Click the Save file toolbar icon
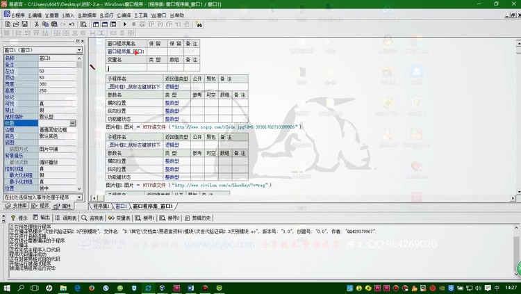Screen dimensions: 521x294 pos(25,24)
